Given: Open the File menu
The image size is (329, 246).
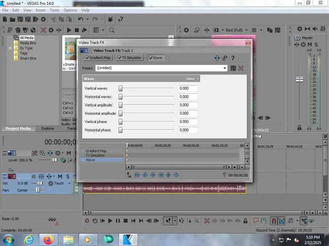Looking at the screenshot, I should tap(5, 10).
